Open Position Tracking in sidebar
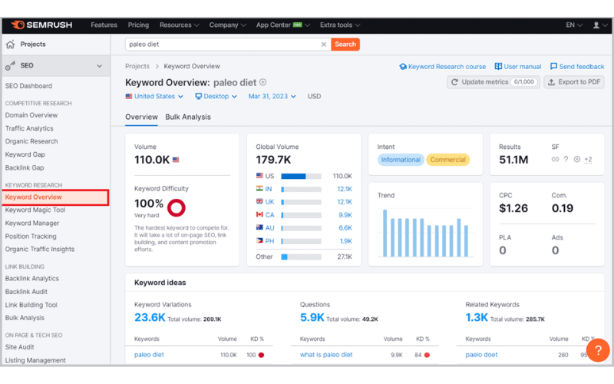This screenshot has height=384, width=614. coord(31,237)
